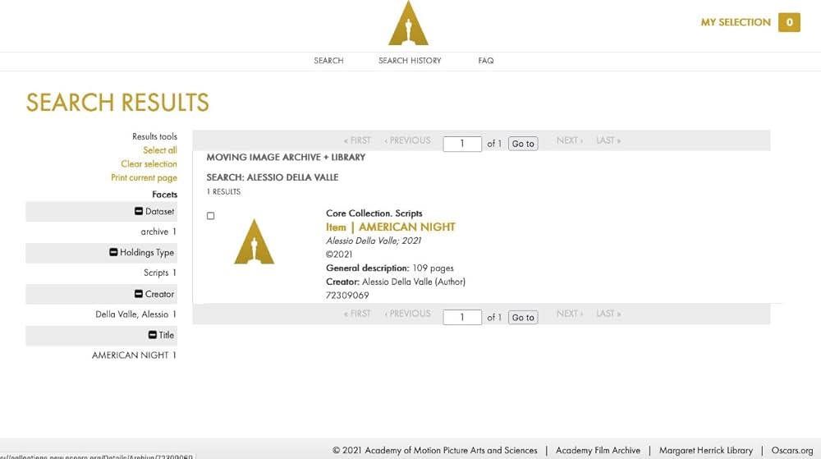Click Select all in Results tools
The image size is (821, 459).
coord(159,150)
